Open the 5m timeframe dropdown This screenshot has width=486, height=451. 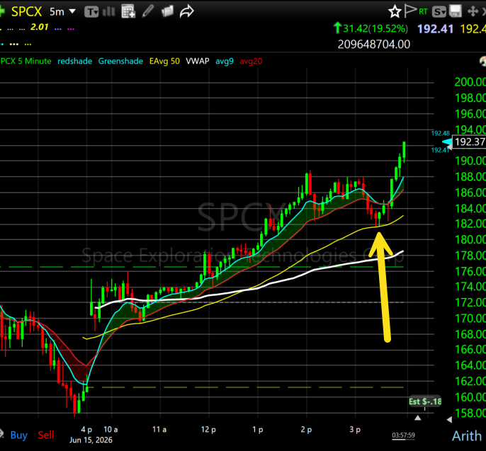[x=62, y=12]
